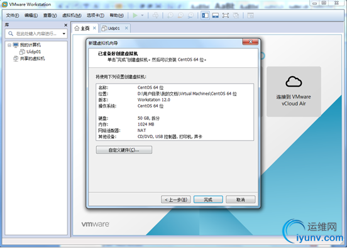Close the library panel
347x248 pixels.
click(x=66, y=25)
